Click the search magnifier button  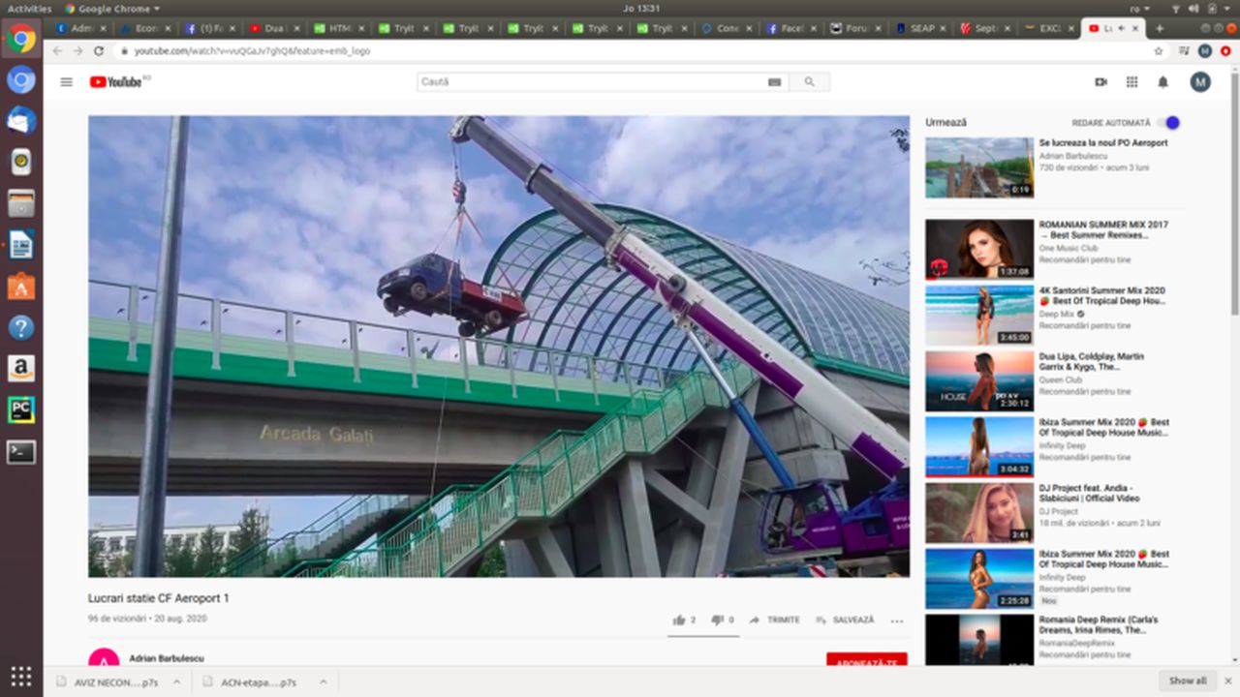coord(809,82)
